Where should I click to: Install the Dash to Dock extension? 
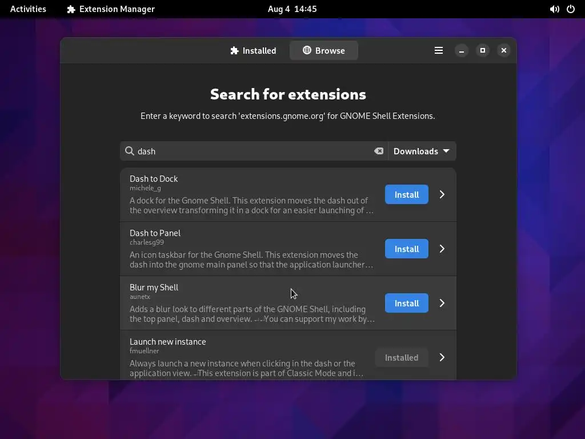407,194
